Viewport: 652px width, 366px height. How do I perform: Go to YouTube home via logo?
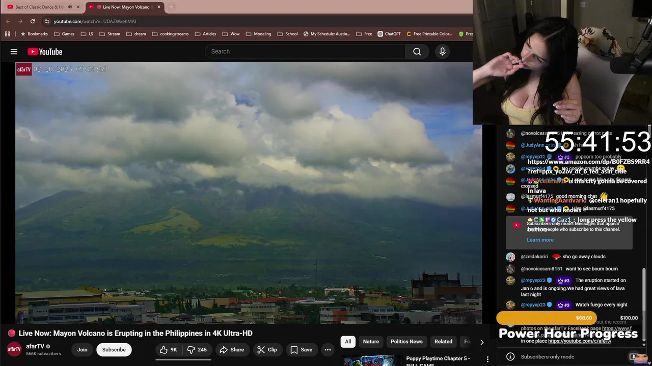pos(45,51)
